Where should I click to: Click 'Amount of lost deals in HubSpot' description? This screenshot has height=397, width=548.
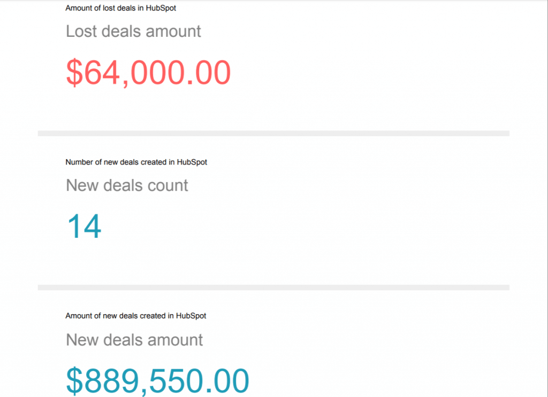(120, 8)
